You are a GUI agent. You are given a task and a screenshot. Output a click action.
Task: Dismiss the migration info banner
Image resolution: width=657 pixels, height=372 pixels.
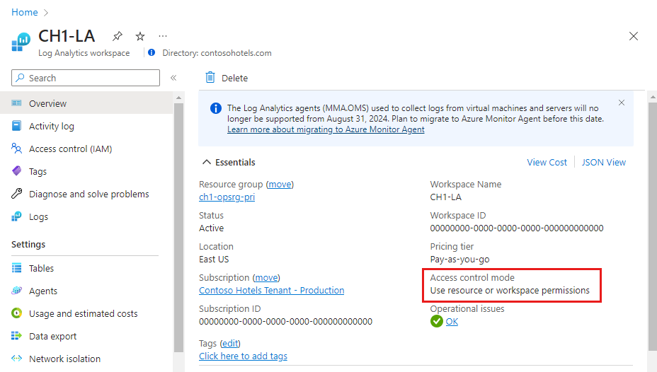622,103
